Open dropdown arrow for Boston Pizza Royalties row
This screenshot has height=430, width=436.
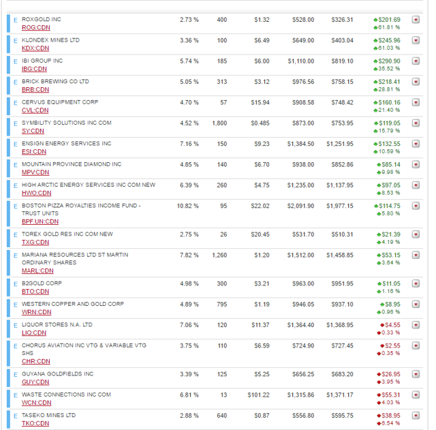coord(416,206)
